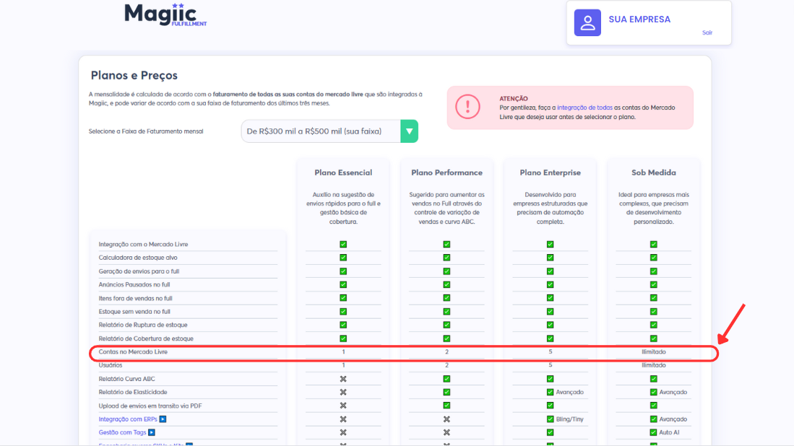Click the ATENÇÃO alert title

pyautogui.click(x=514, y=99)
